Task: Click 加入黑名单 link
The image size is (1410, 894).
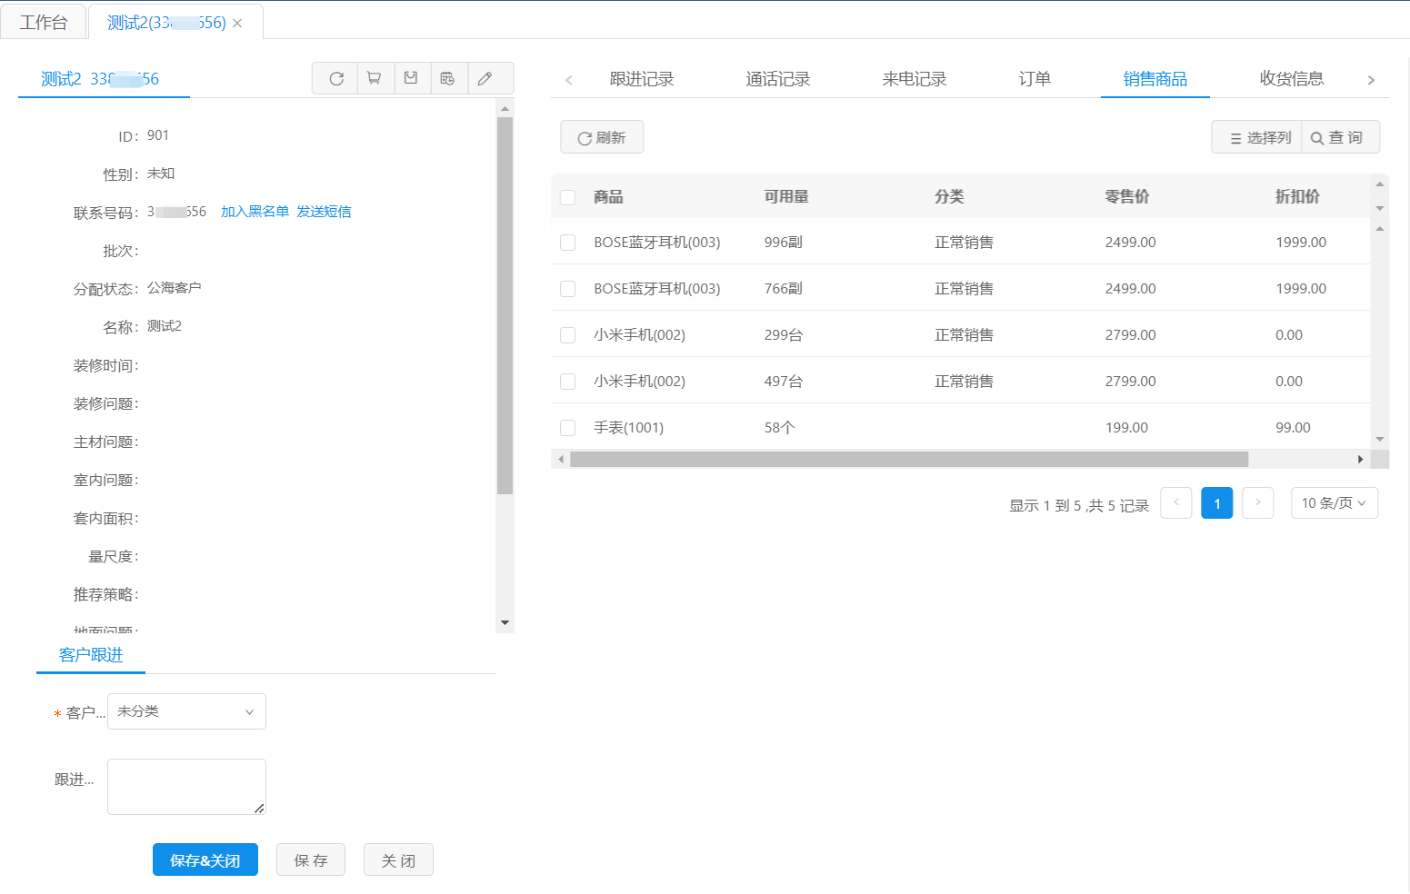Action: (x=255, y=212)
